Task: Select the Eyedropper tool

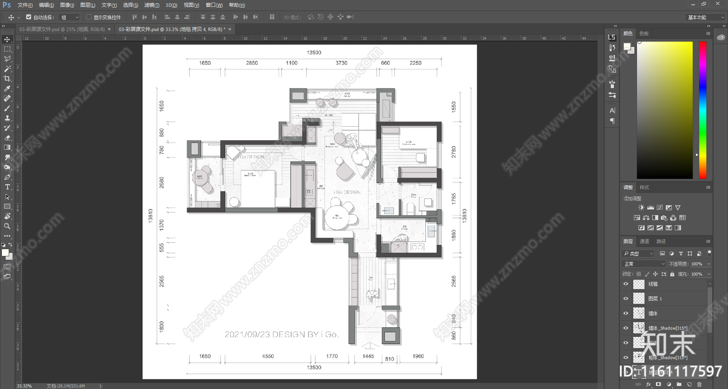Action: point(7,89)
